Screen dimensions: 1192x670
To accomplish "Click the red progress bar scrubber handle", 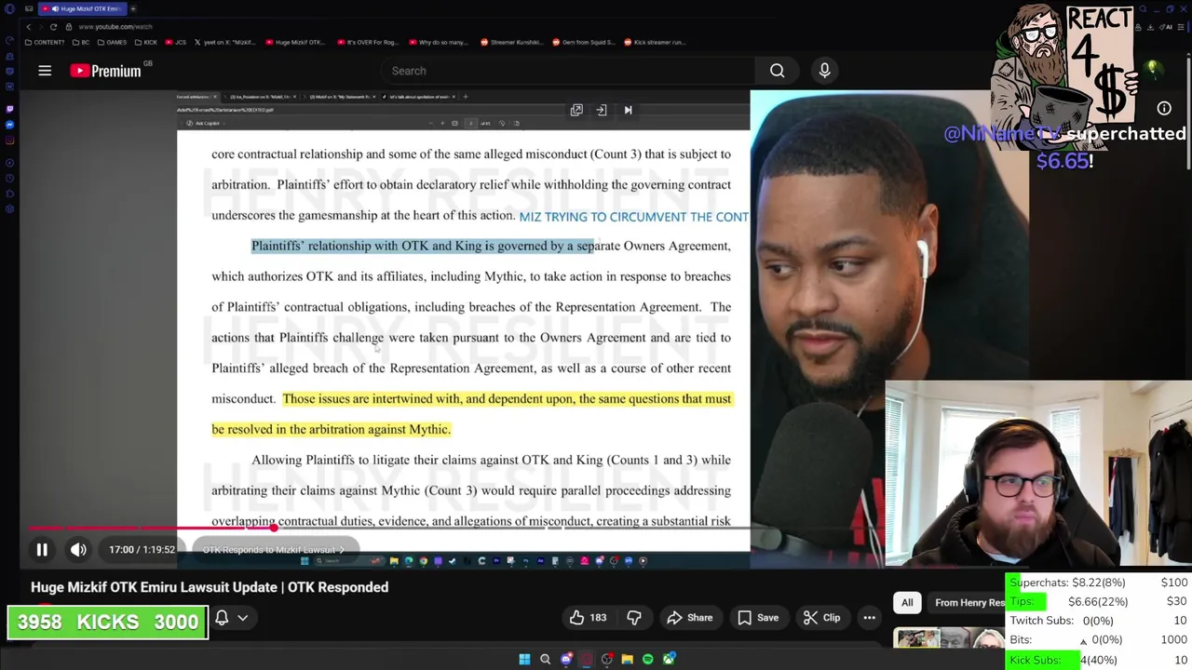I will 274,528.
